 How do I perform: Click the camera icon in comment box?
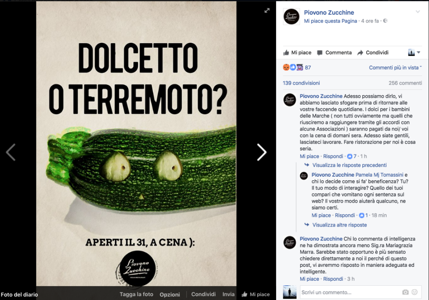(x=405, y=292)
